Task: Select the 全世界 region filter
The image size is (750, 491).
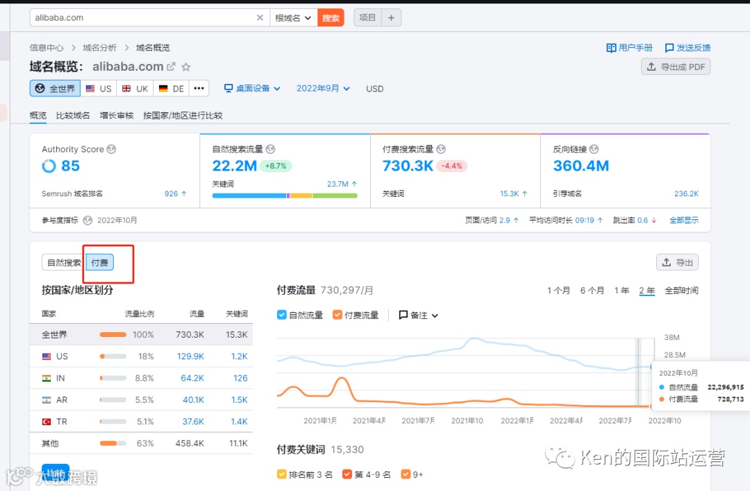Action: point(56,88)
